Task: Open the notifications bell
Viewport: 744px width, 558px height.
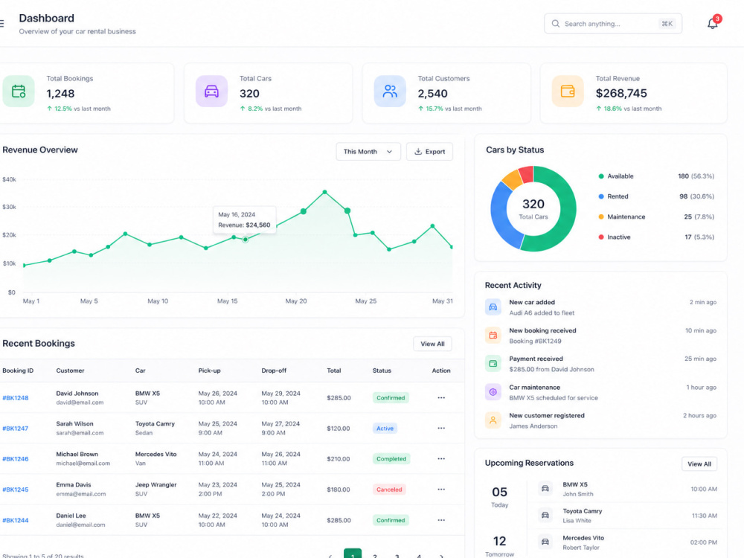Action: pos(713,23)
